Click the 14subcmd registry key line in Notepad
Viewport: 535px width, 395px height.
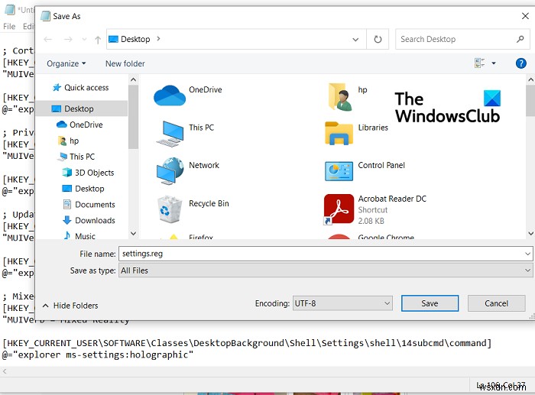tap(247, 343)
